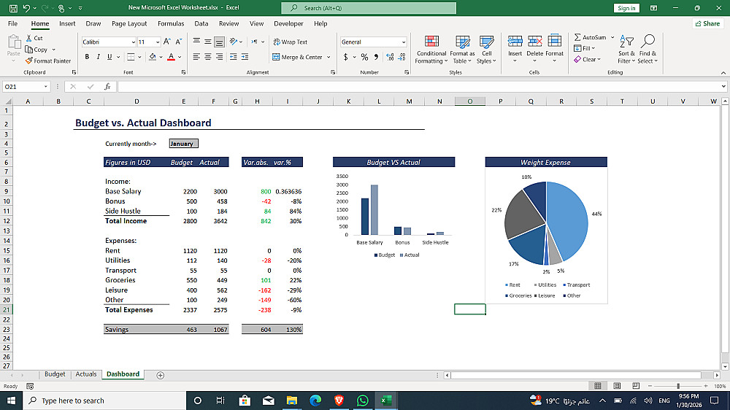Image resolution: width=730 pixels, height=410 pixels.
Task: Add a new sheet with the plus icon
Action: (160, 375)
